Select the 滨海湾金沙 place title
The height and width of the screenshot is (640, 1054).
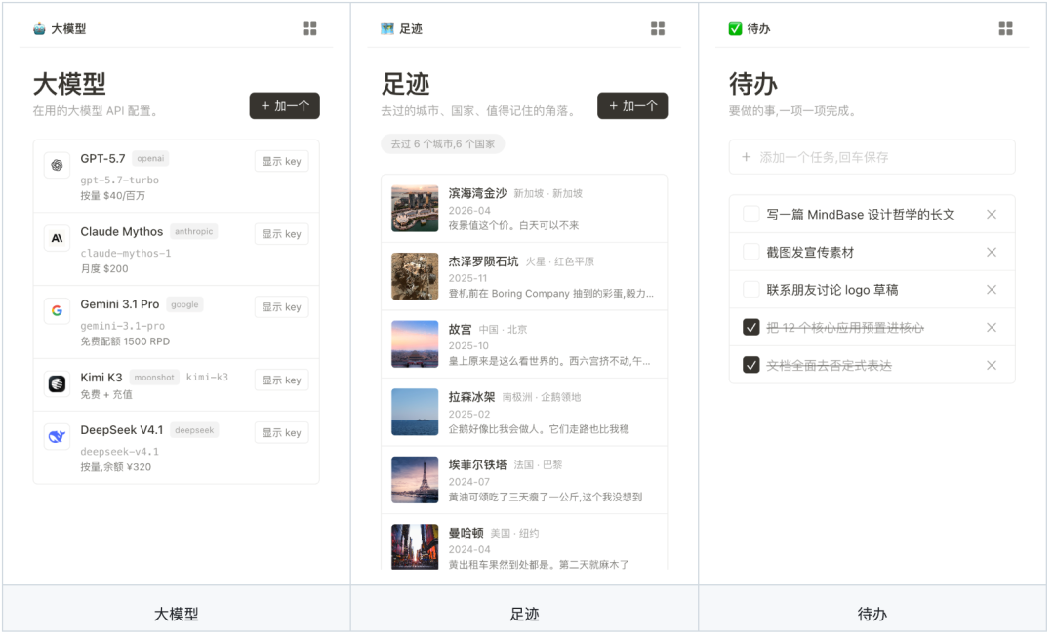point(478,193)
